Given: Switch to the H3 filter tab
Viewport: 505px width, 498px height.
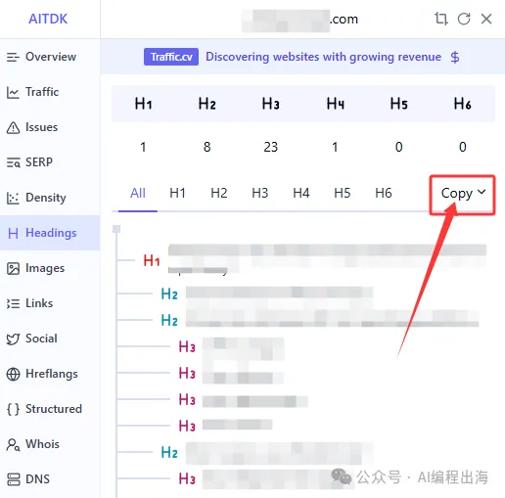Looking at the screenshot, I should click(259, 193).
